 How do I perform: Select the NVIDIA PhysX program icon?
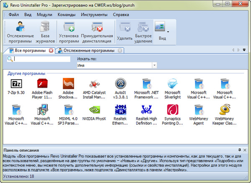(x=95, y=111)
